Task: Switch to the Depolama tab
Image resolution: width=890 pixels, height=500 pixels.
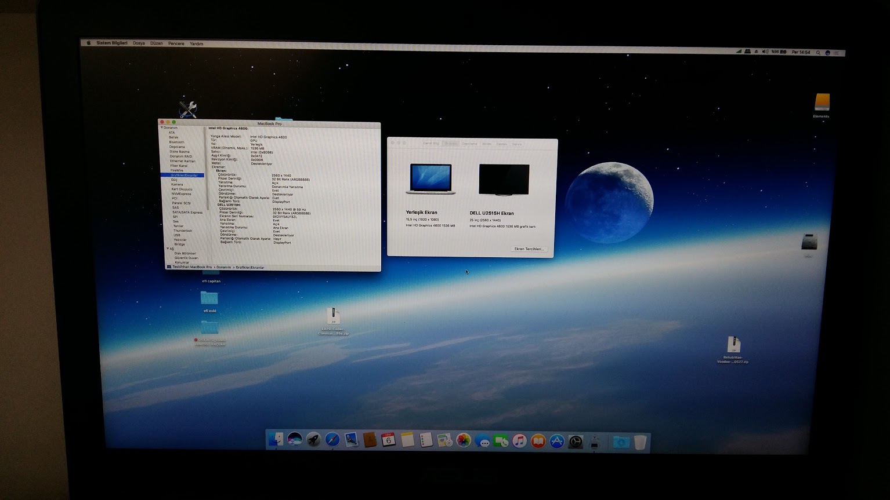Action: pos(469,144)
